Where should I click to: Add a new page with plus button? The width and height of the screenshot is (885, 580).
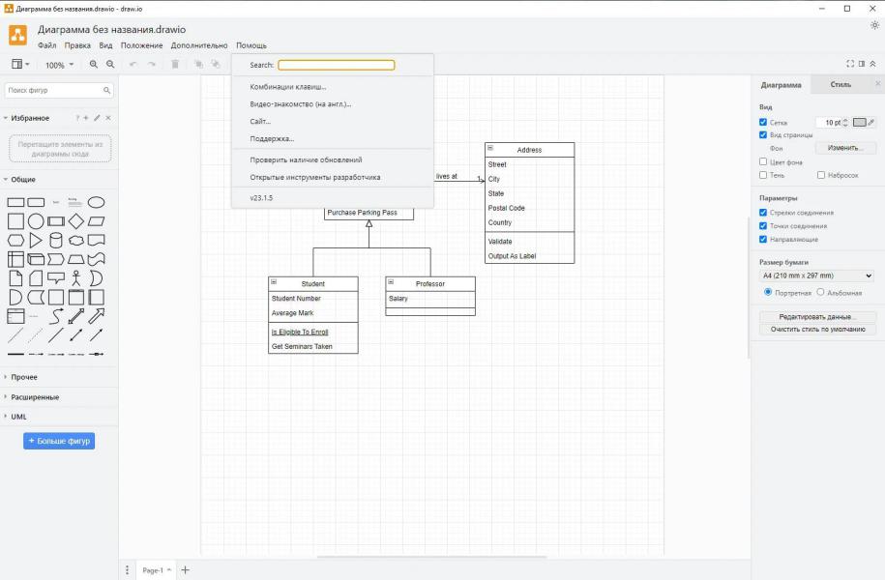click(x=185, y=569)
